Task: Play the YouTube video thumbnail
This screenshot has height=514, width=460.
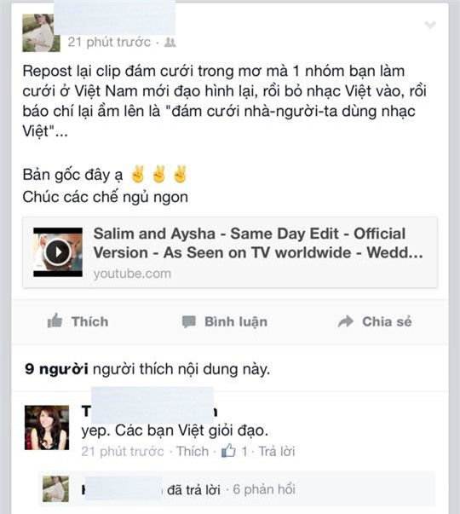Action: [x=58, y=251]
